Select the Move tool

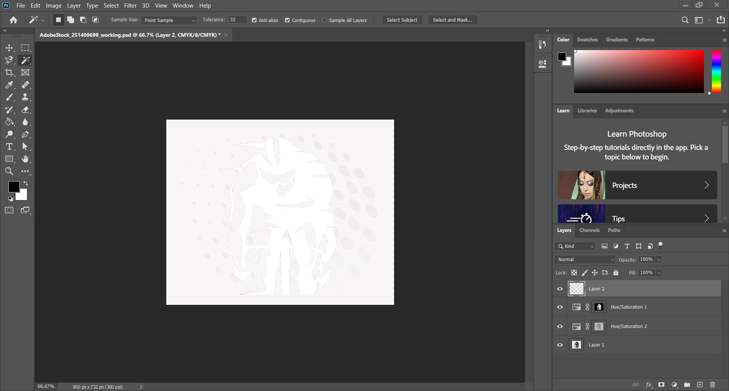pyautogui.click(x=9, y=48)
